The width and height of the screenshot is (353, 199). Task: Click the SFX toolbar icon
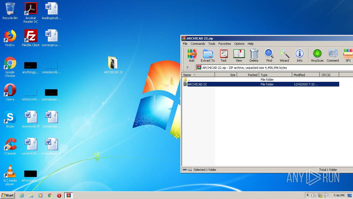(x=348, y=55)
